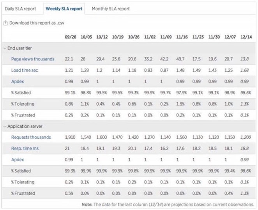Collapse the End user tier section
This screenshot has width=258, height=210.
(5, 48)
